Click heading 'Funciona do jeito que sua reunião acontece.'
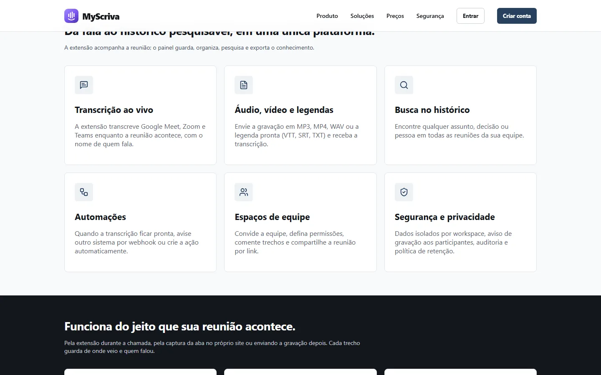This screenshot has height=375, width=601. pos(179,327)
